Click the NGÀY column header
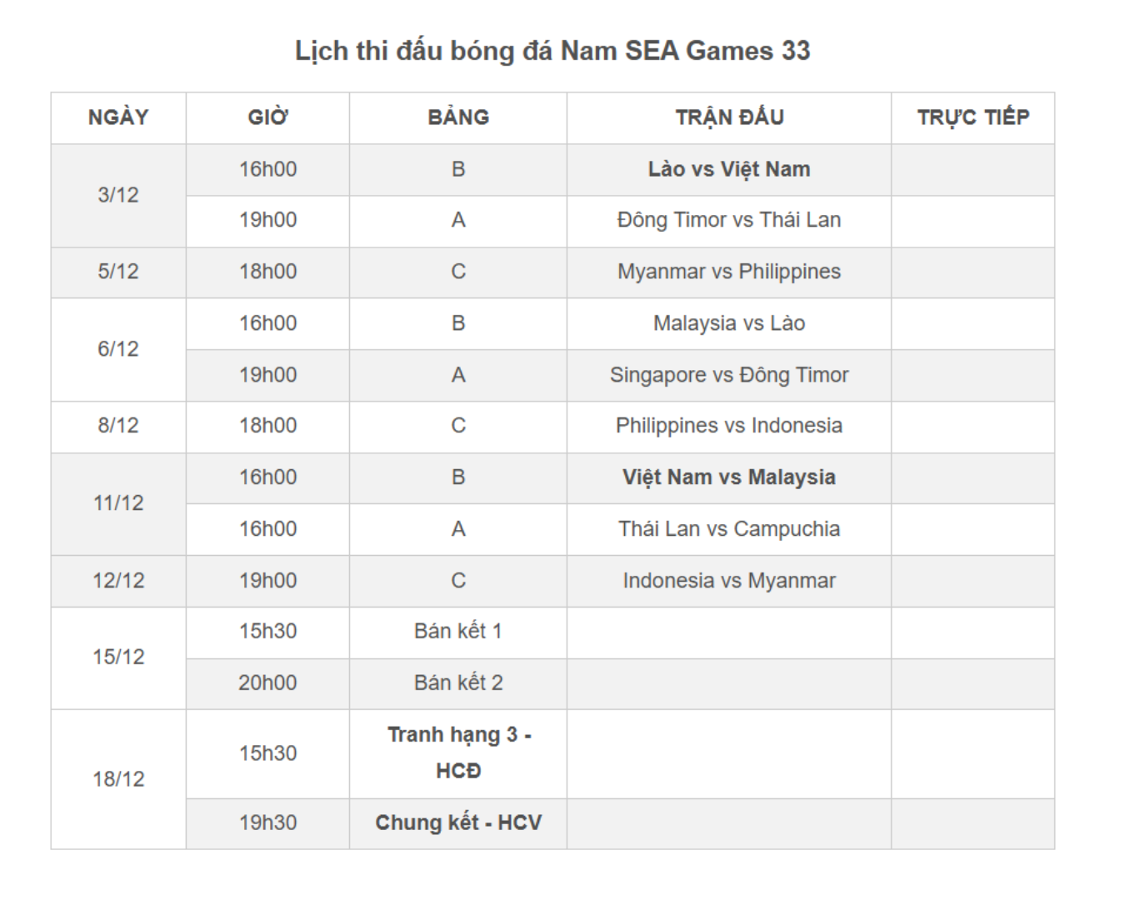Image resolution: width=1125 pixels, height=900 pixels. (118, 117)
